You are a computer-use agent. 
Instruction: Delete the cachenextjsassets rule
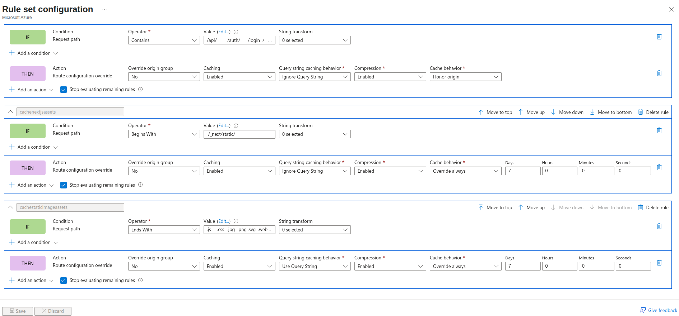tap(653, 112)
